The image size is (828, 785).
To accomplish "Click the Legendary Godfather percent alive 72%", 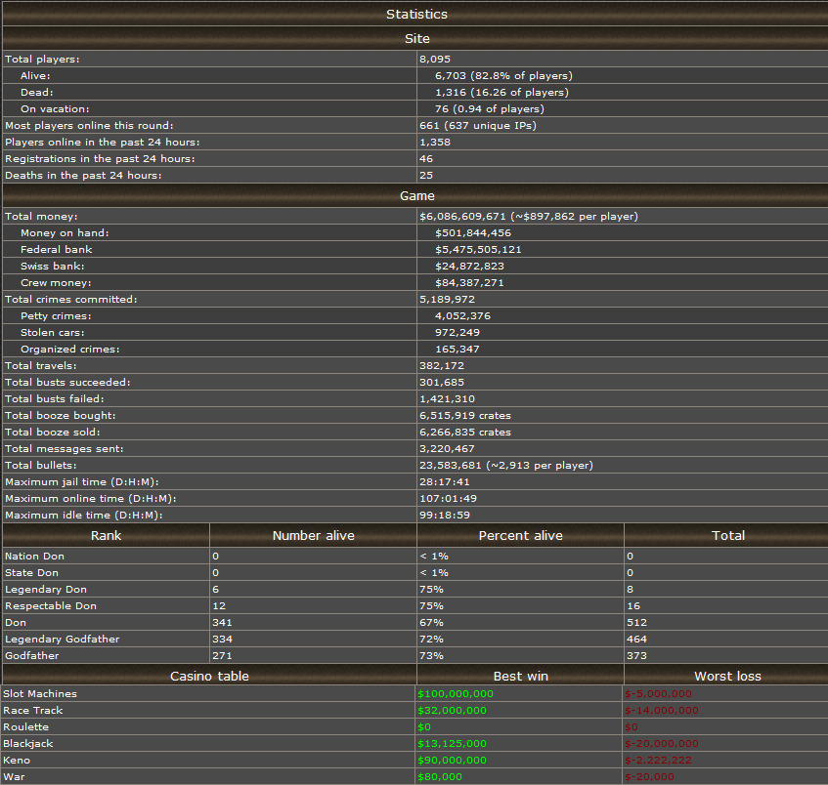I will tap(431, 640).
